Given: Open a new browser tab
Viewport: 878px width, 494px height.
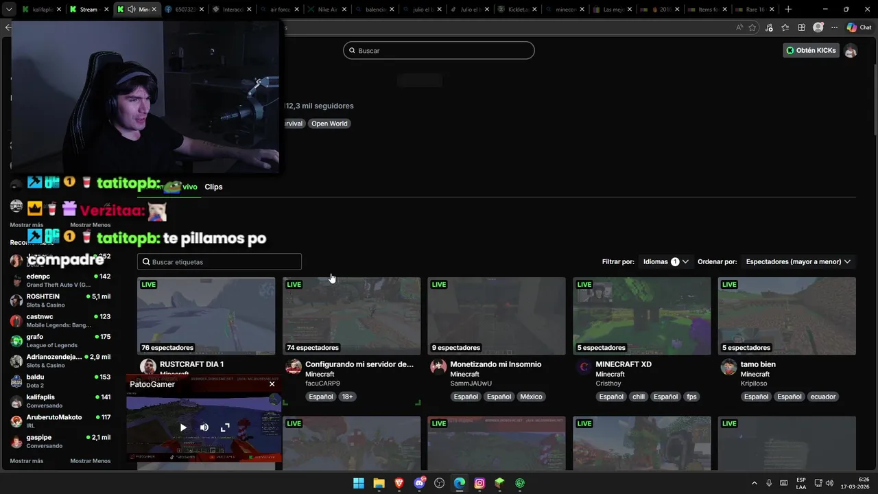Looking at the screenshot, I should click(x=788, y=10).
